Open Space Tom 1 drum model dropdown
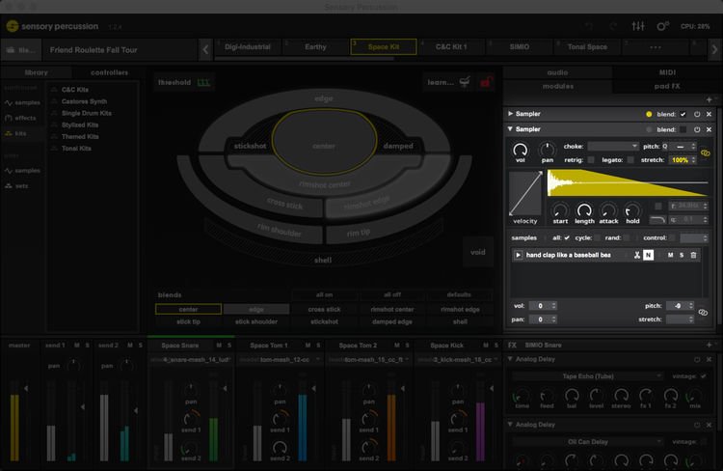 point(280,360)
